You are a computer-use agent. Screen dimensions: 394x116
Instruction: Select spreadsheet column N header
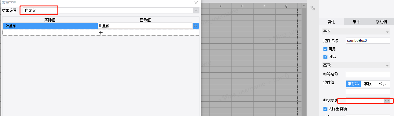pyautogui.click(x=221, y=6)
